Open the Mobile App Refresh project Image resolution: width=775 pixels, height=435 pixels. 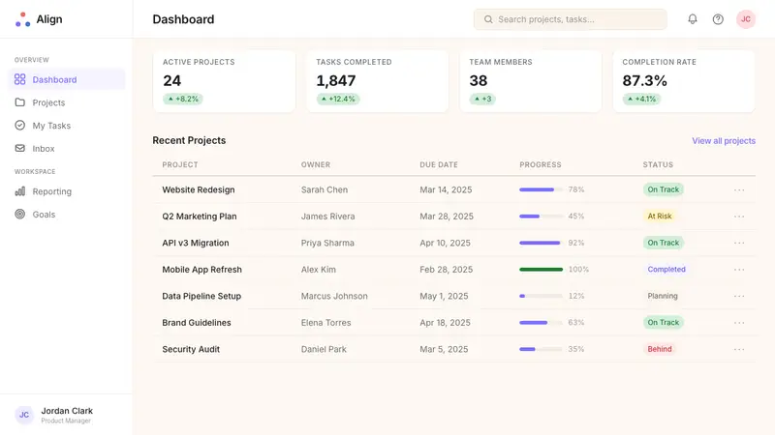[201, 270]
